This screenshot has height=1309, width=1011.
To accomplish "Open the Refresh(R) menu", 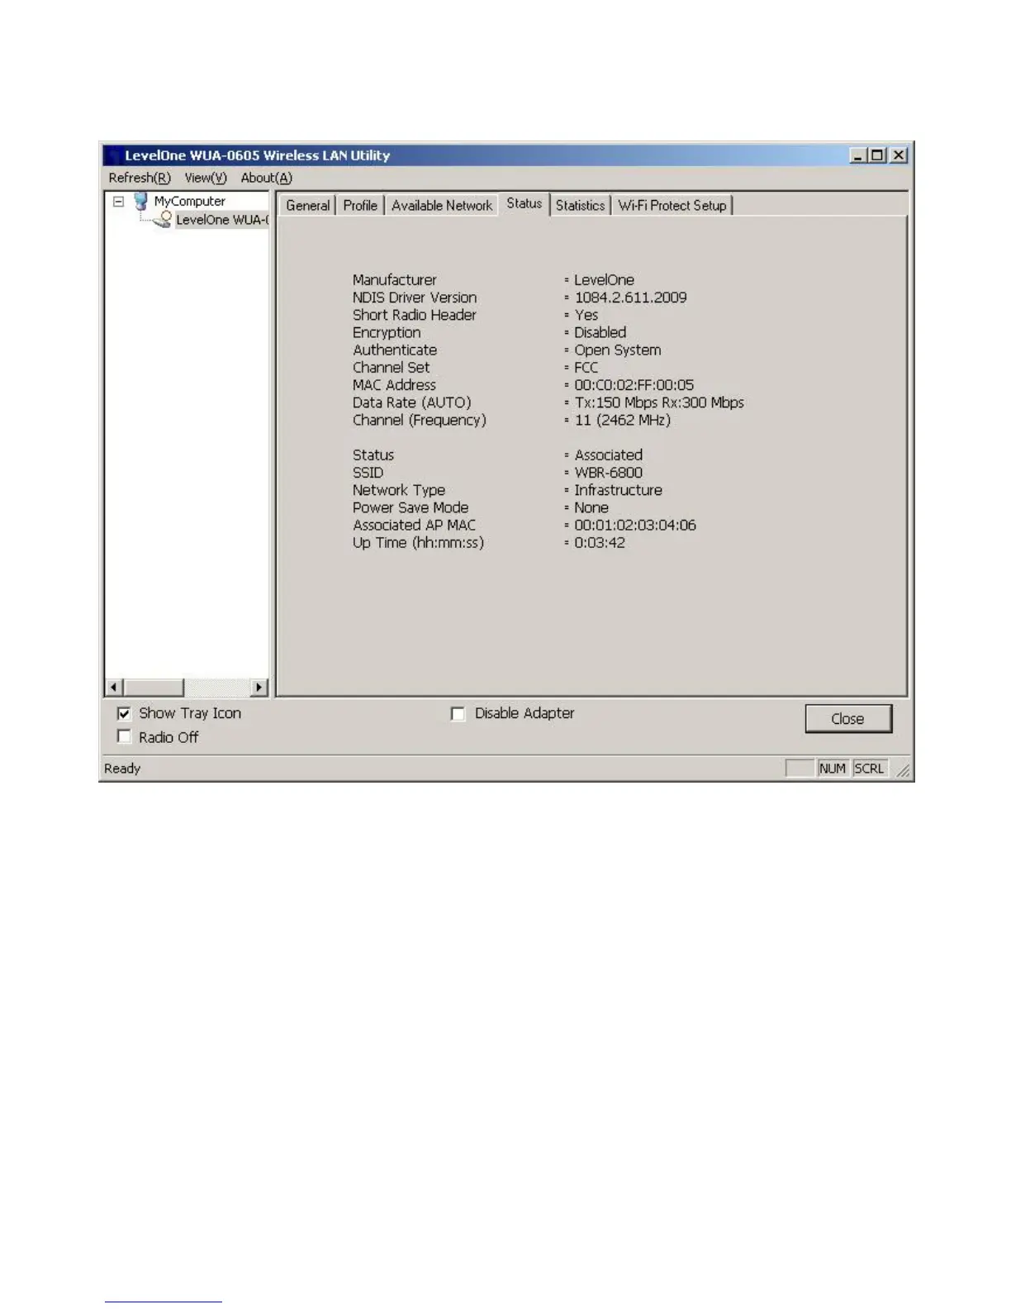I will tap(140, 178).
